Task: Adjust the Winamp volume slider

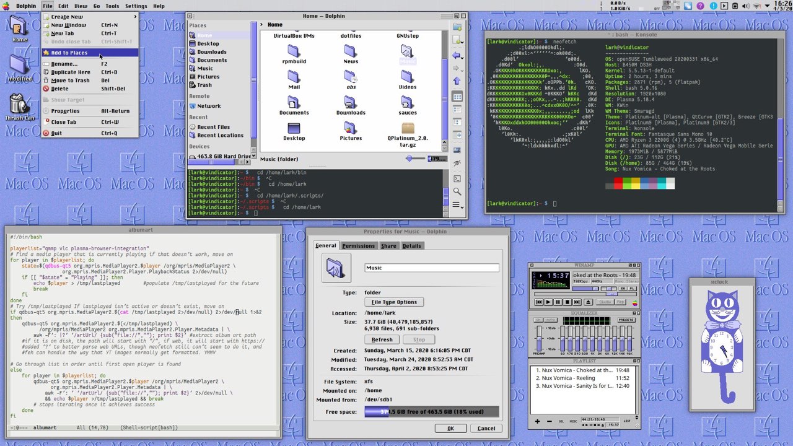Action: (585, 288)
